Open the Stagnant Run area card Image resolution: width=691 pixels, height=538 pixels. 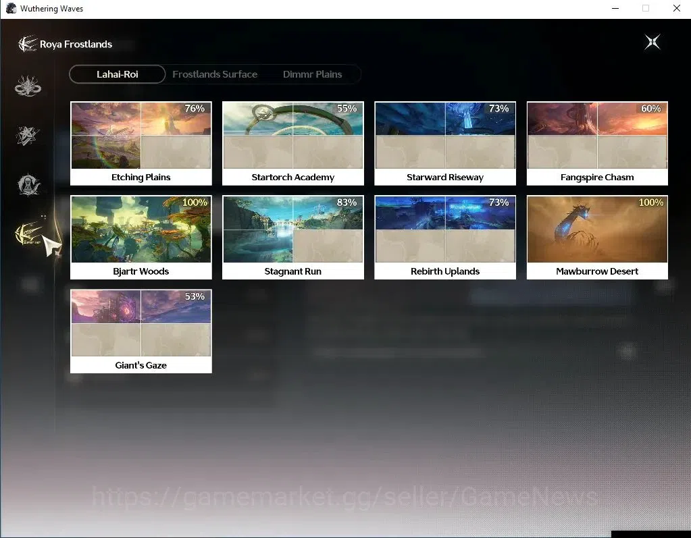click(293, 238)
